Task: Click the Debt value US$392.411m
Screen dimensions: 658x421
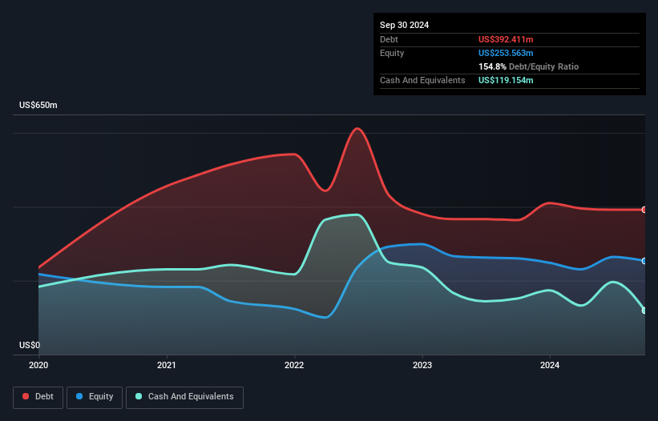Action: (506, 39)
